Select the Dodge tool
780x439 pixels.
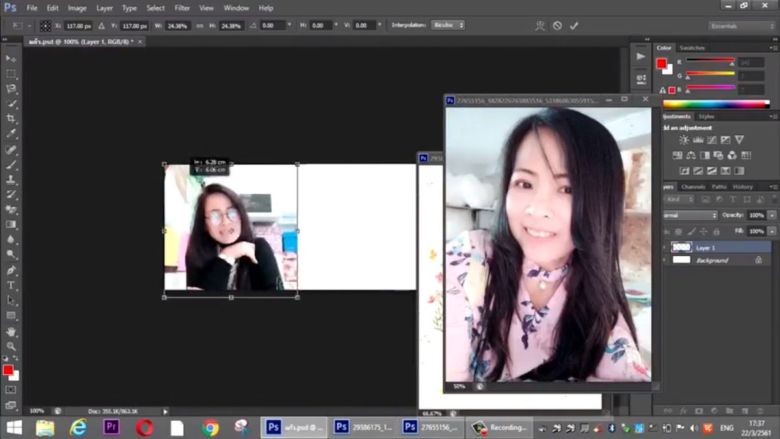(x=11, y=254)
